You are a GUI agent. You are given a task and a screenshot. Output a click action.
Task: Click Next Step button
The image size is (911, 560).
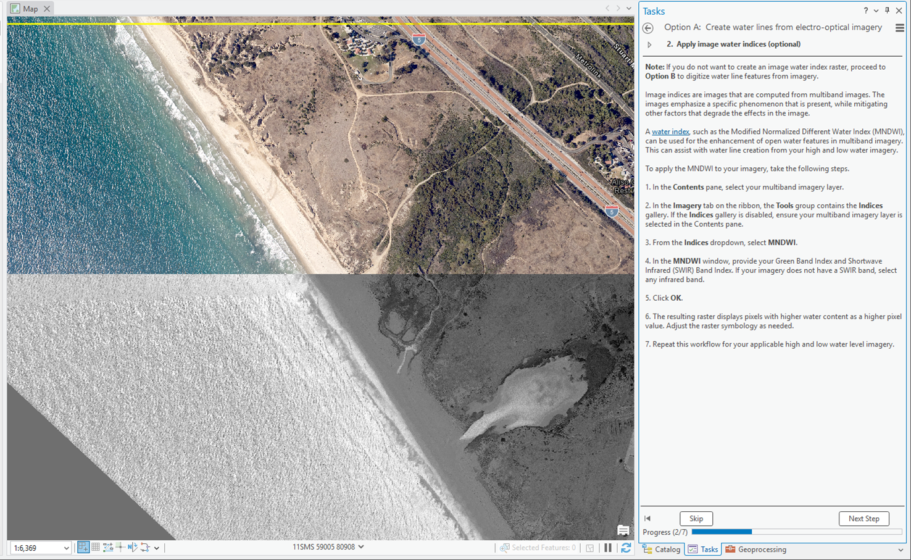(863, 519)
